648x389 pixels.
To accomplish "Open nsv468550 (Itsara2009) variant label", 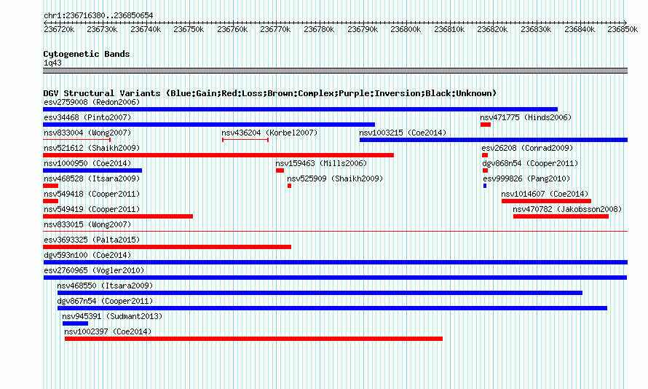I will 105,286.
